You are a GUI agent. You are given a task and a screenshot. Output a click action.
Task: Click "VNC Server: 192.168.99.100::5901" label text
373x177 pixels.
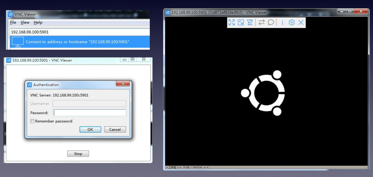pos(59,95)
